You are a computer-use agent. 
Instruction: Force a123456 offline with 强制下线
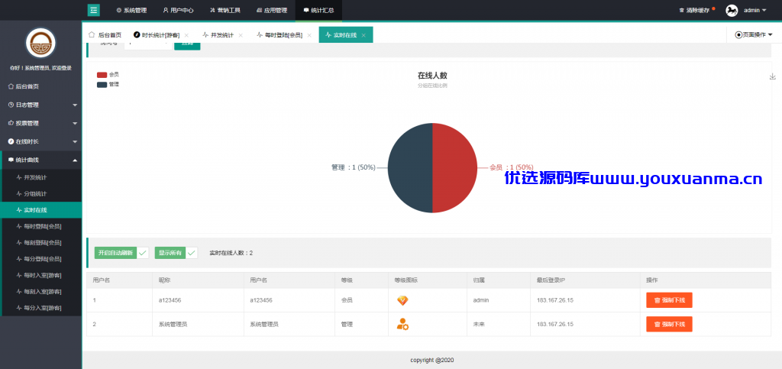coord(669,300)
